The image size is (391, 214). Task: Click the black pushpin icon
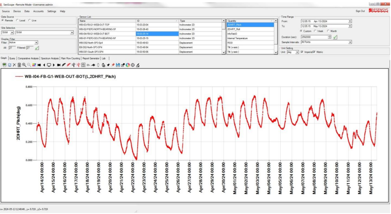pyautogui.click(x=108, y=65)
